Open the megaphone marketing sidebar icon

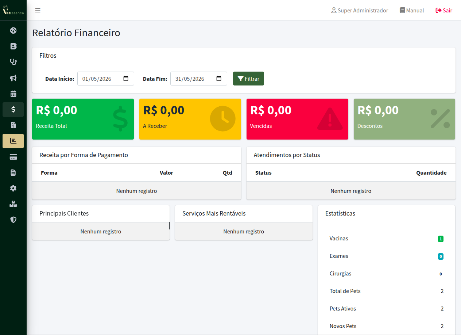[13, 78]
